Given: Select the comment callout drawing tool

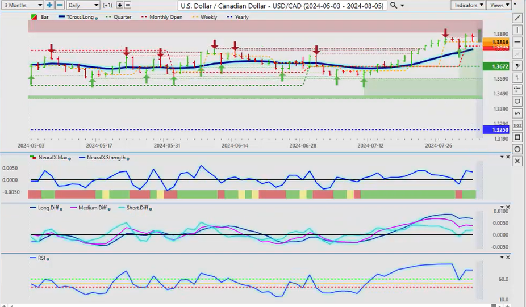Looking at the screenshot, I should pos(517,102).
